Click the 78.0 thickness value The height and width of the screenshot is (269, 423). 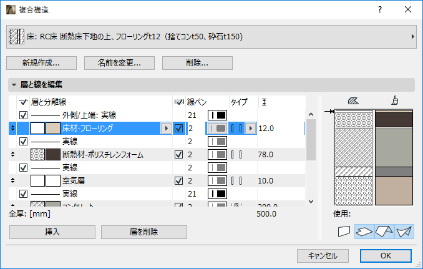tap(265, 155)
